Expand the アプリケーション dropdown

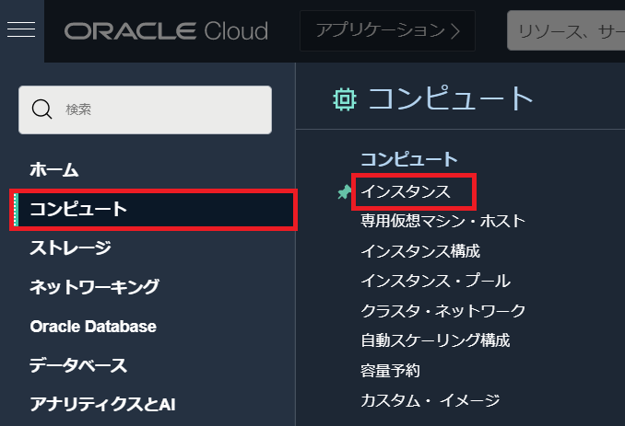click(x=387, y=31)
